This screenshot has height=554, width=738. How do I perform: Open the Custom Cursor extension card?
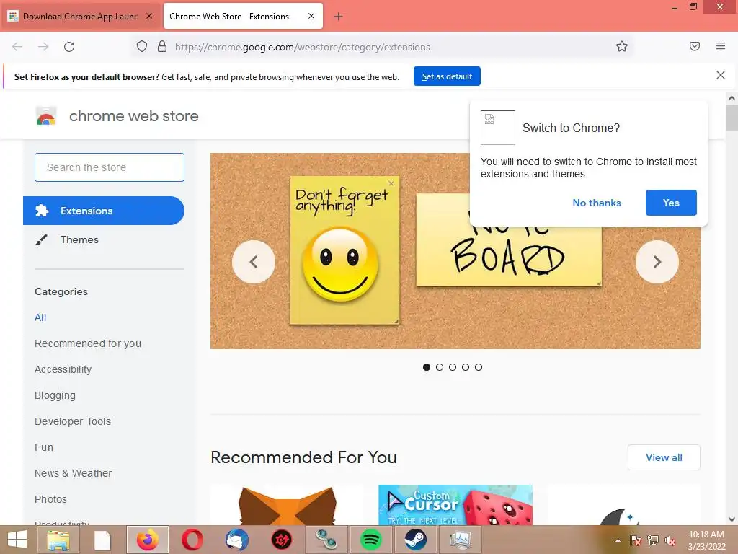tap(455, 505)
